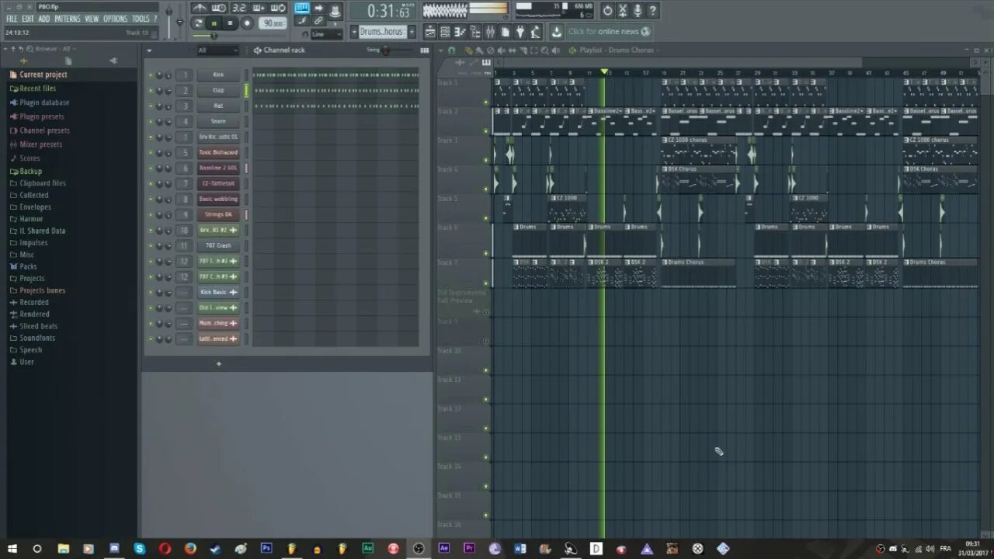This screenshot has width=994, height=559.
Task: Open the OPTIONS menu
Action: tap(115, 19)
